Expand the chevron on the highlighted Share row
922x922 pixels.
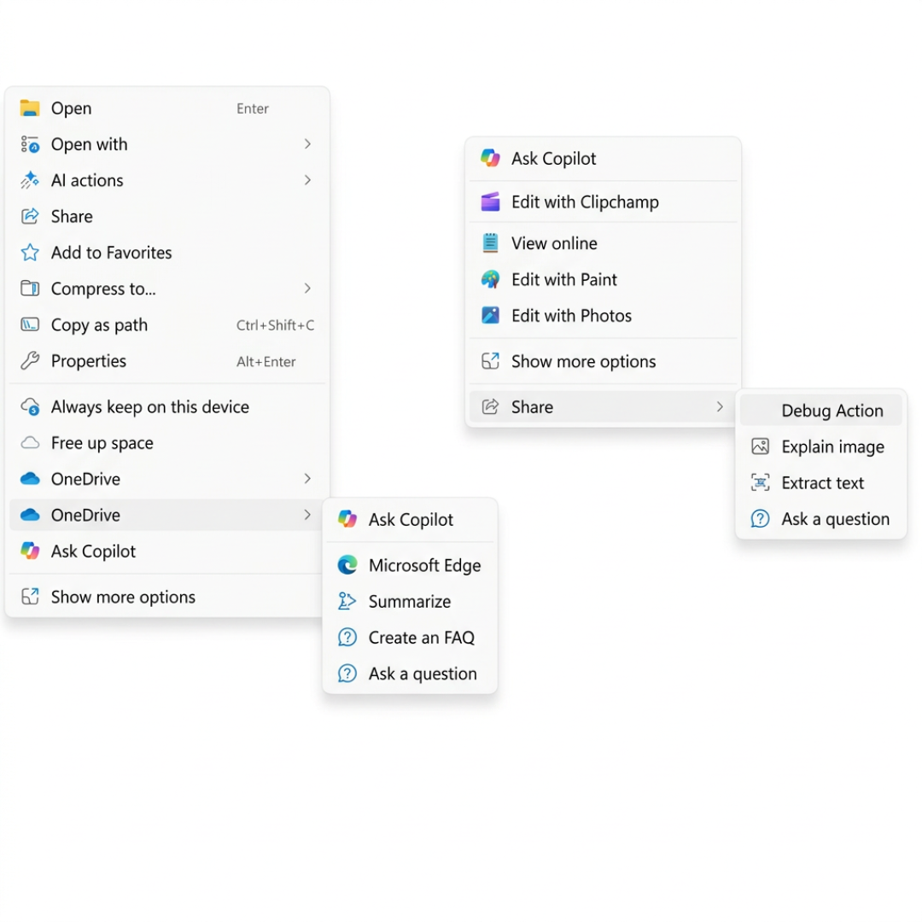click(x=720, y=407)
